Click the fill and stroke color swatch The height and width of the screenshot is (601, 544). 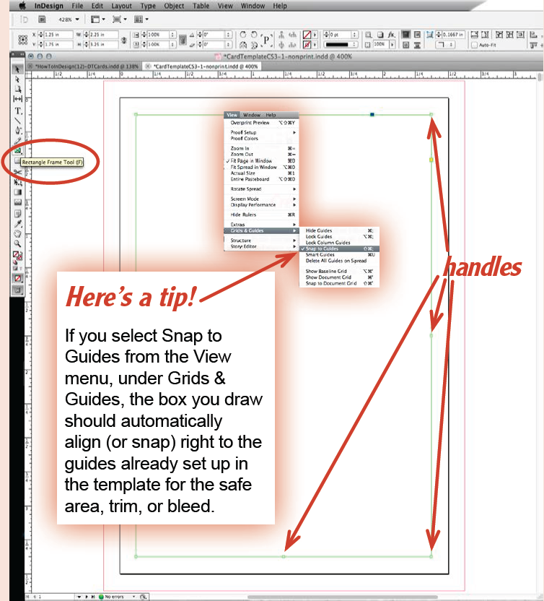click(18, 256)
